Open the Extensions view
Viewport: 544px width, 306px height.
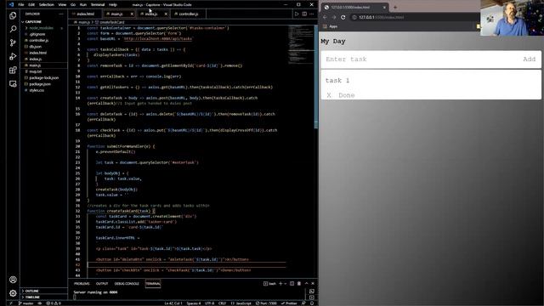13,70
